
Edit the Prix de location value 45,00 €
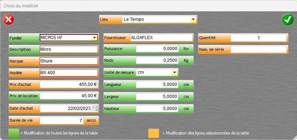(x=69, y=96)
